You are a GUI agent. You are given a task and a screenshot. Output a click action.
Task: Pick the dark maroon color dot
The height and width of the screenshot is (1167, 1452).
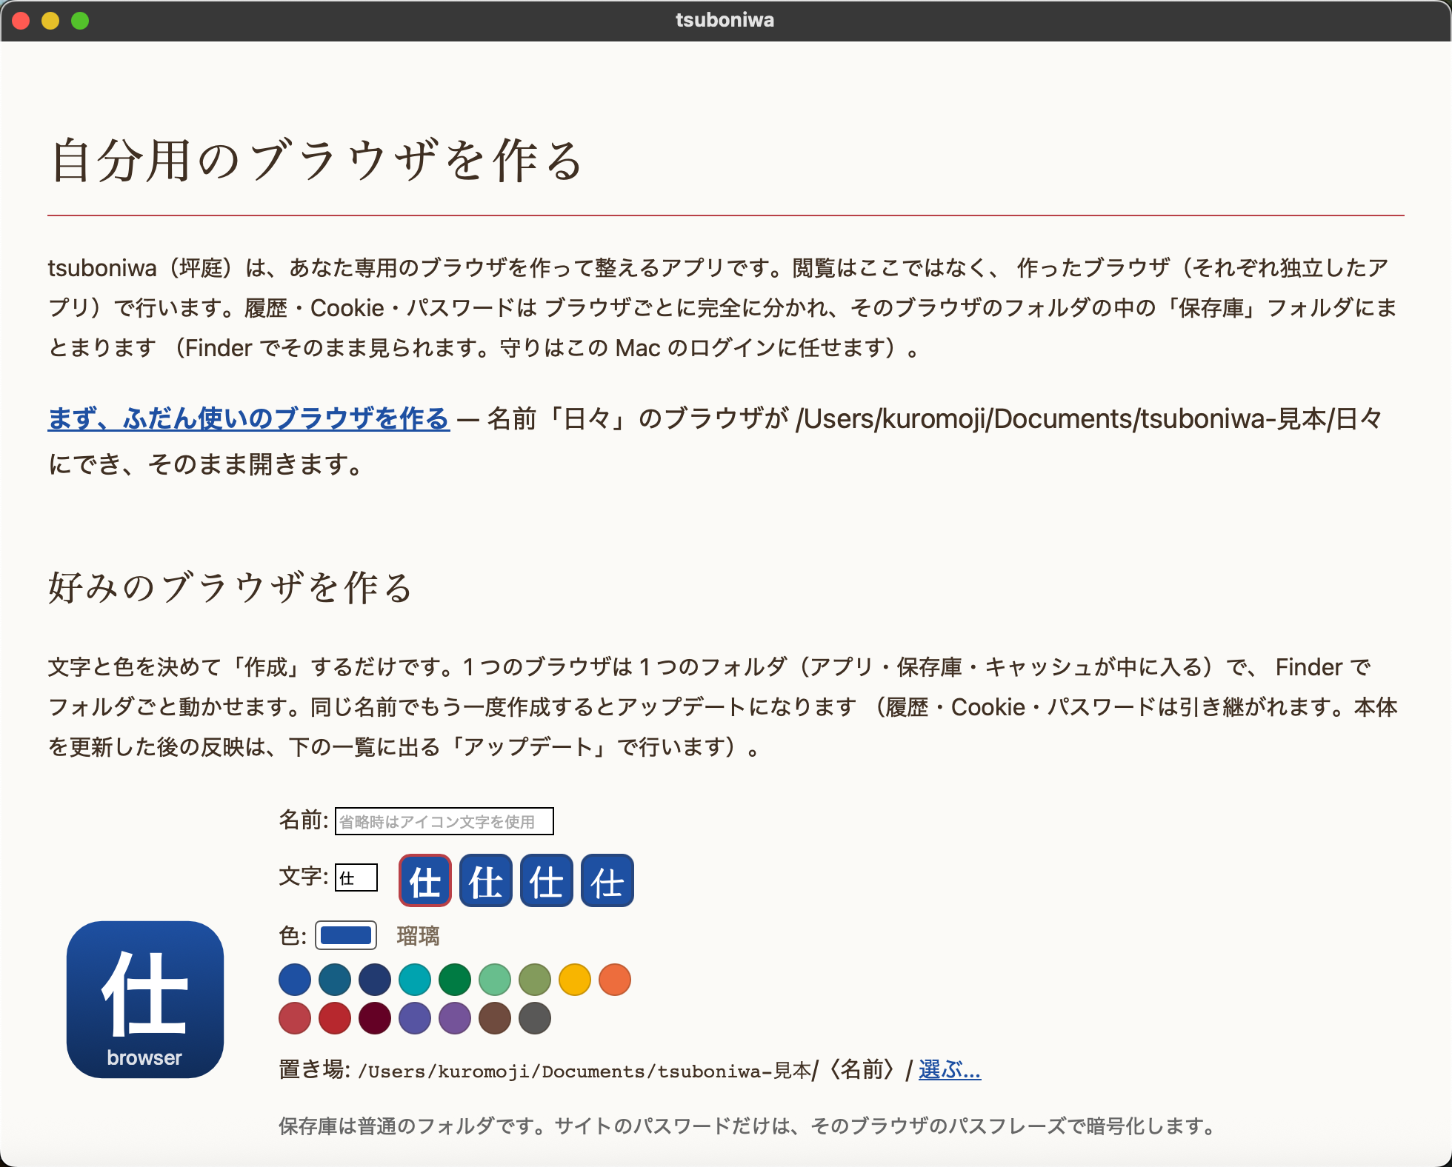pos(375,1018)
